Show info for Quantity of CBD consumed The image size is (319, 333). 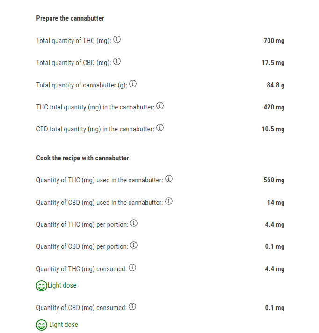point(132,306)
